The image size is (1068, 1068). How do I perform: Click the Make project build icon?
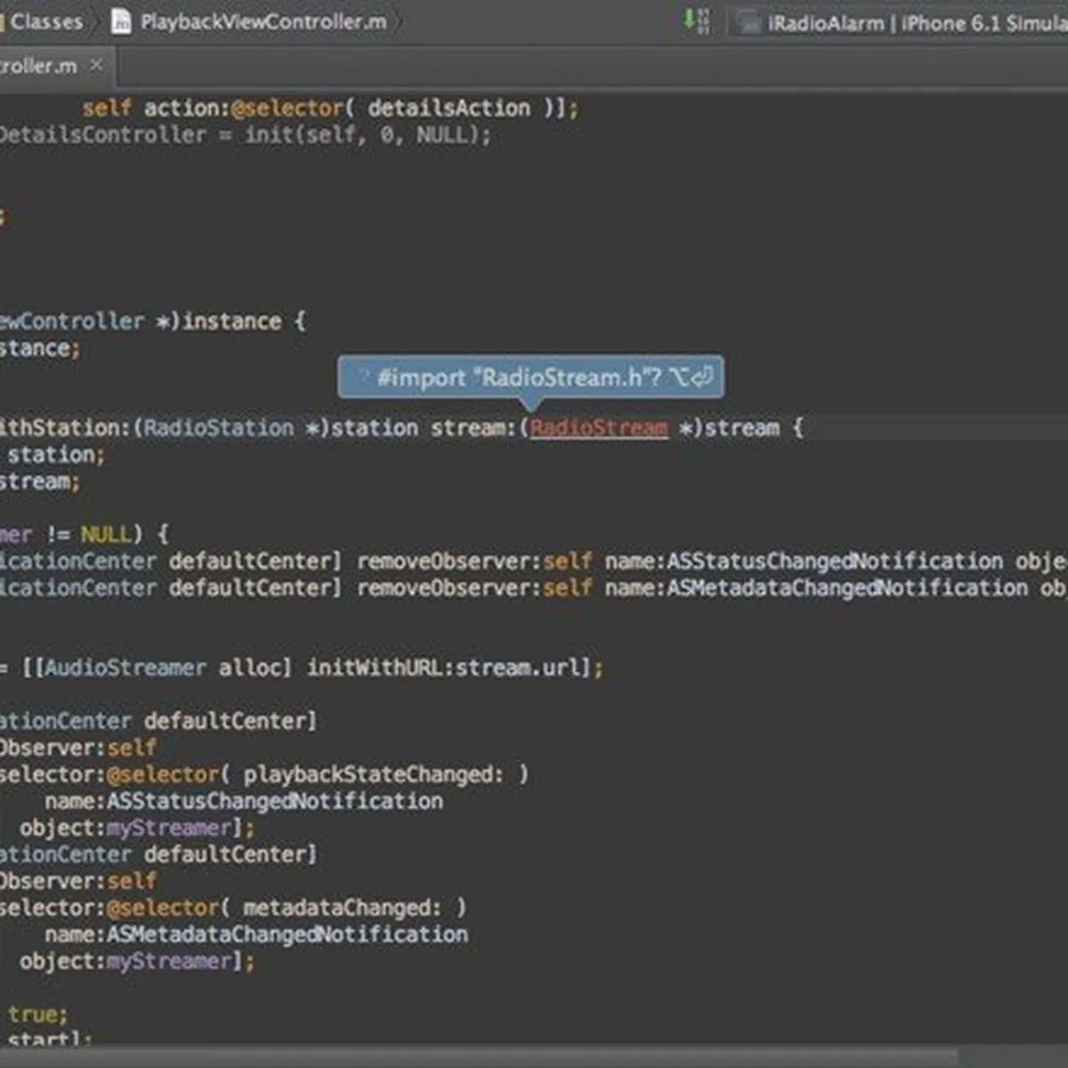click(x=696, y=20)
